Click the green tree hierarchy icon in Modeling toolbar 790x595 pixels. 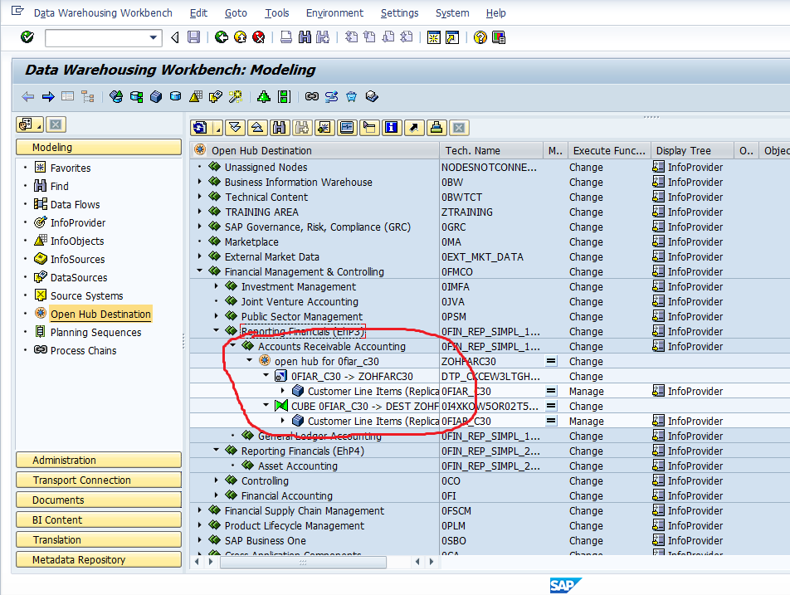[x=264, y=97]
